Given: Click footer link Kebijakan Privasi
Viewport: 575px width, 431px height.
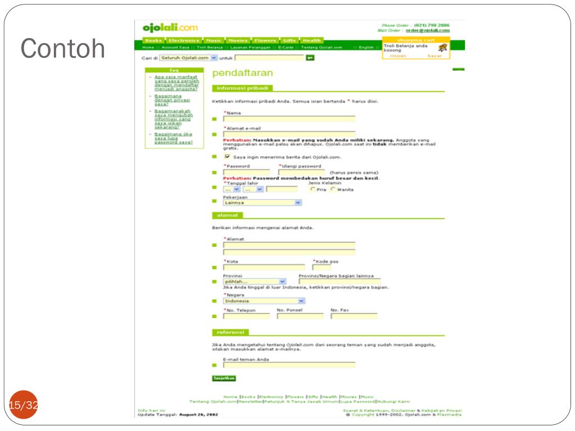Looking at the screenshot, I should coord(441,410).
